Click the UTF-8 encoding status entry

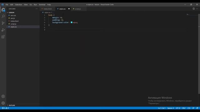(178, 108)
